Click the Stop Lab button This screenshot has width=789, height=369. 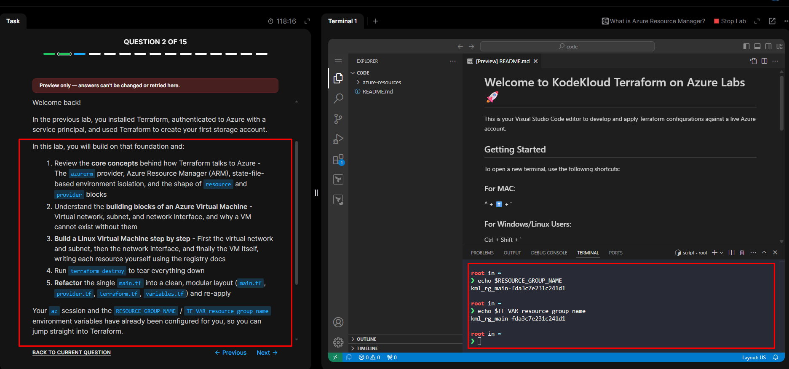pos(730,21)
